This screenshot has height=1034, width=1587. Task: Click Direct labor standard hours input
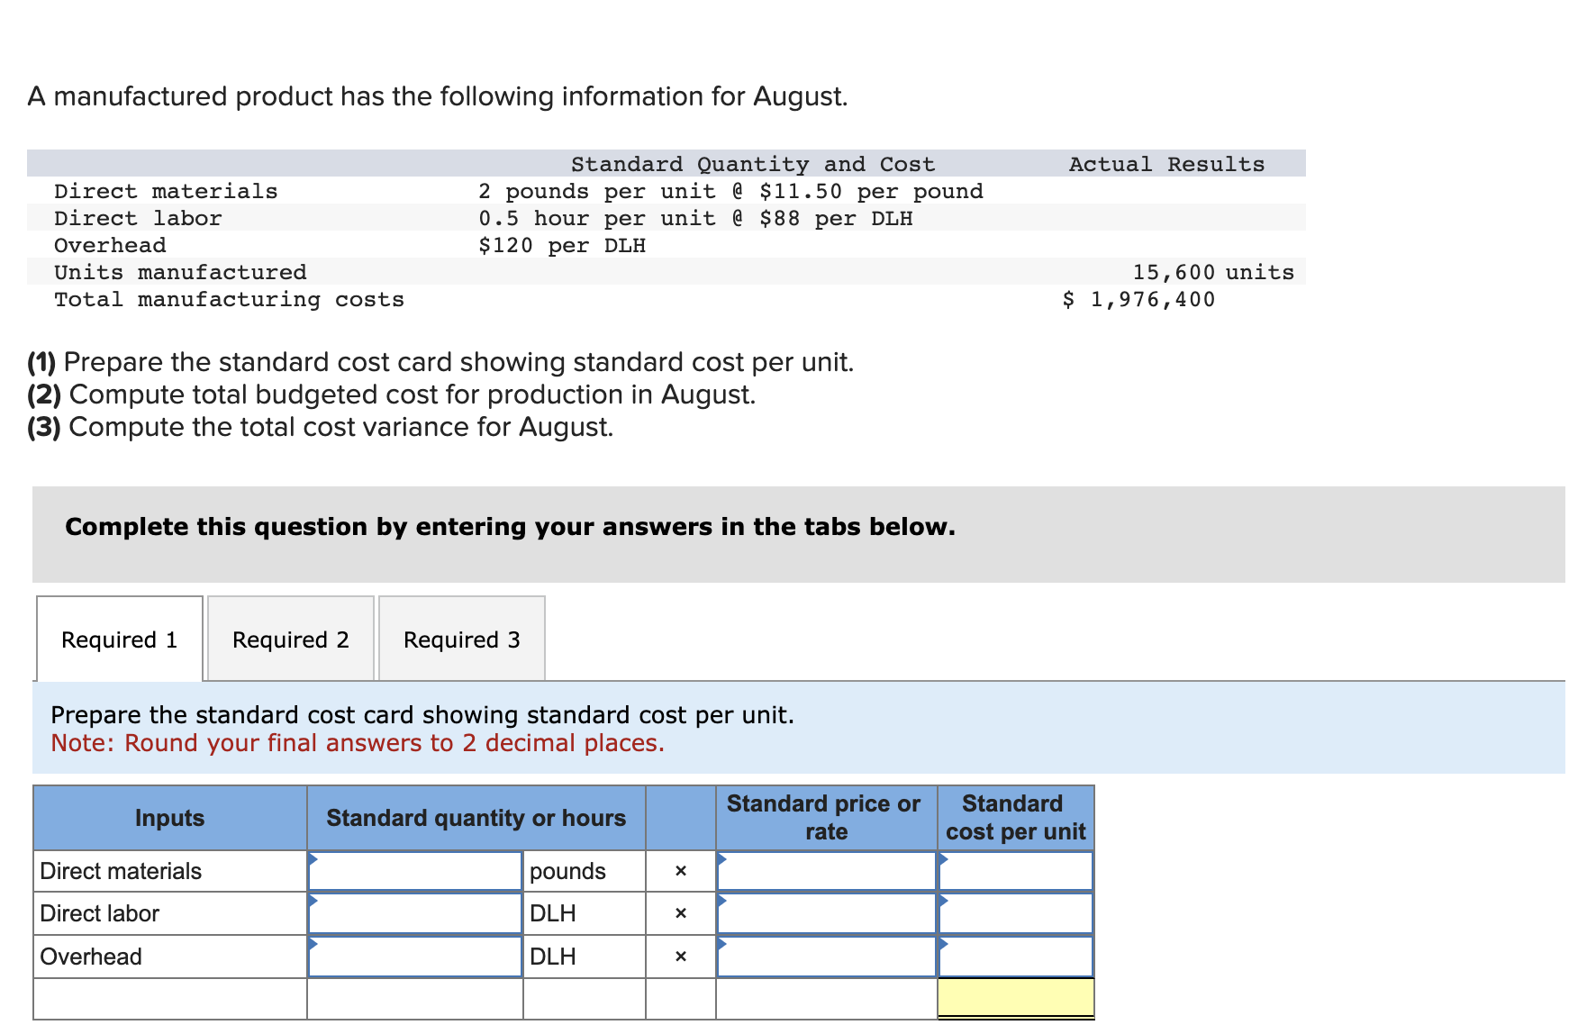coord(414,912)
